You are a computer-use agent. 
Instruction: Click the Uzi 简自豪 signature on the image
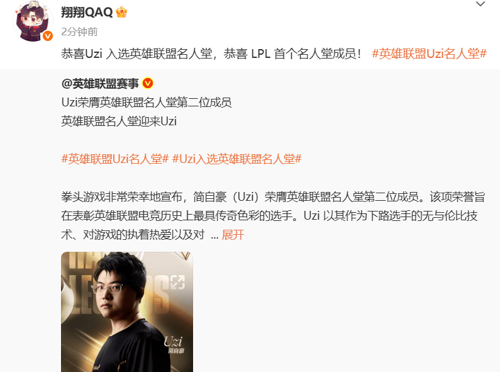174,345
